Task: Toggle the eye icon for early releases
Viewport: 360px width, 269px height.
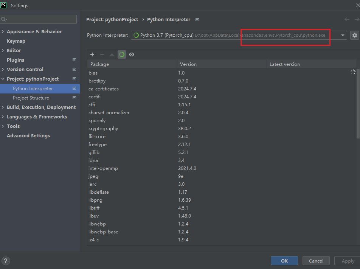Action: (x=132, y=54)
